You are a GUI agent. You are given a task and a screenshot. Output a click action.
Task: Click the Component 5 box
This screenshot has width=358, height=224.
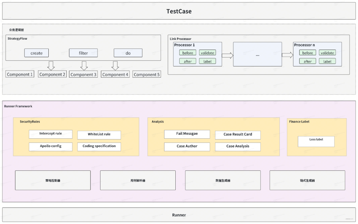click(x=147, y=74)
